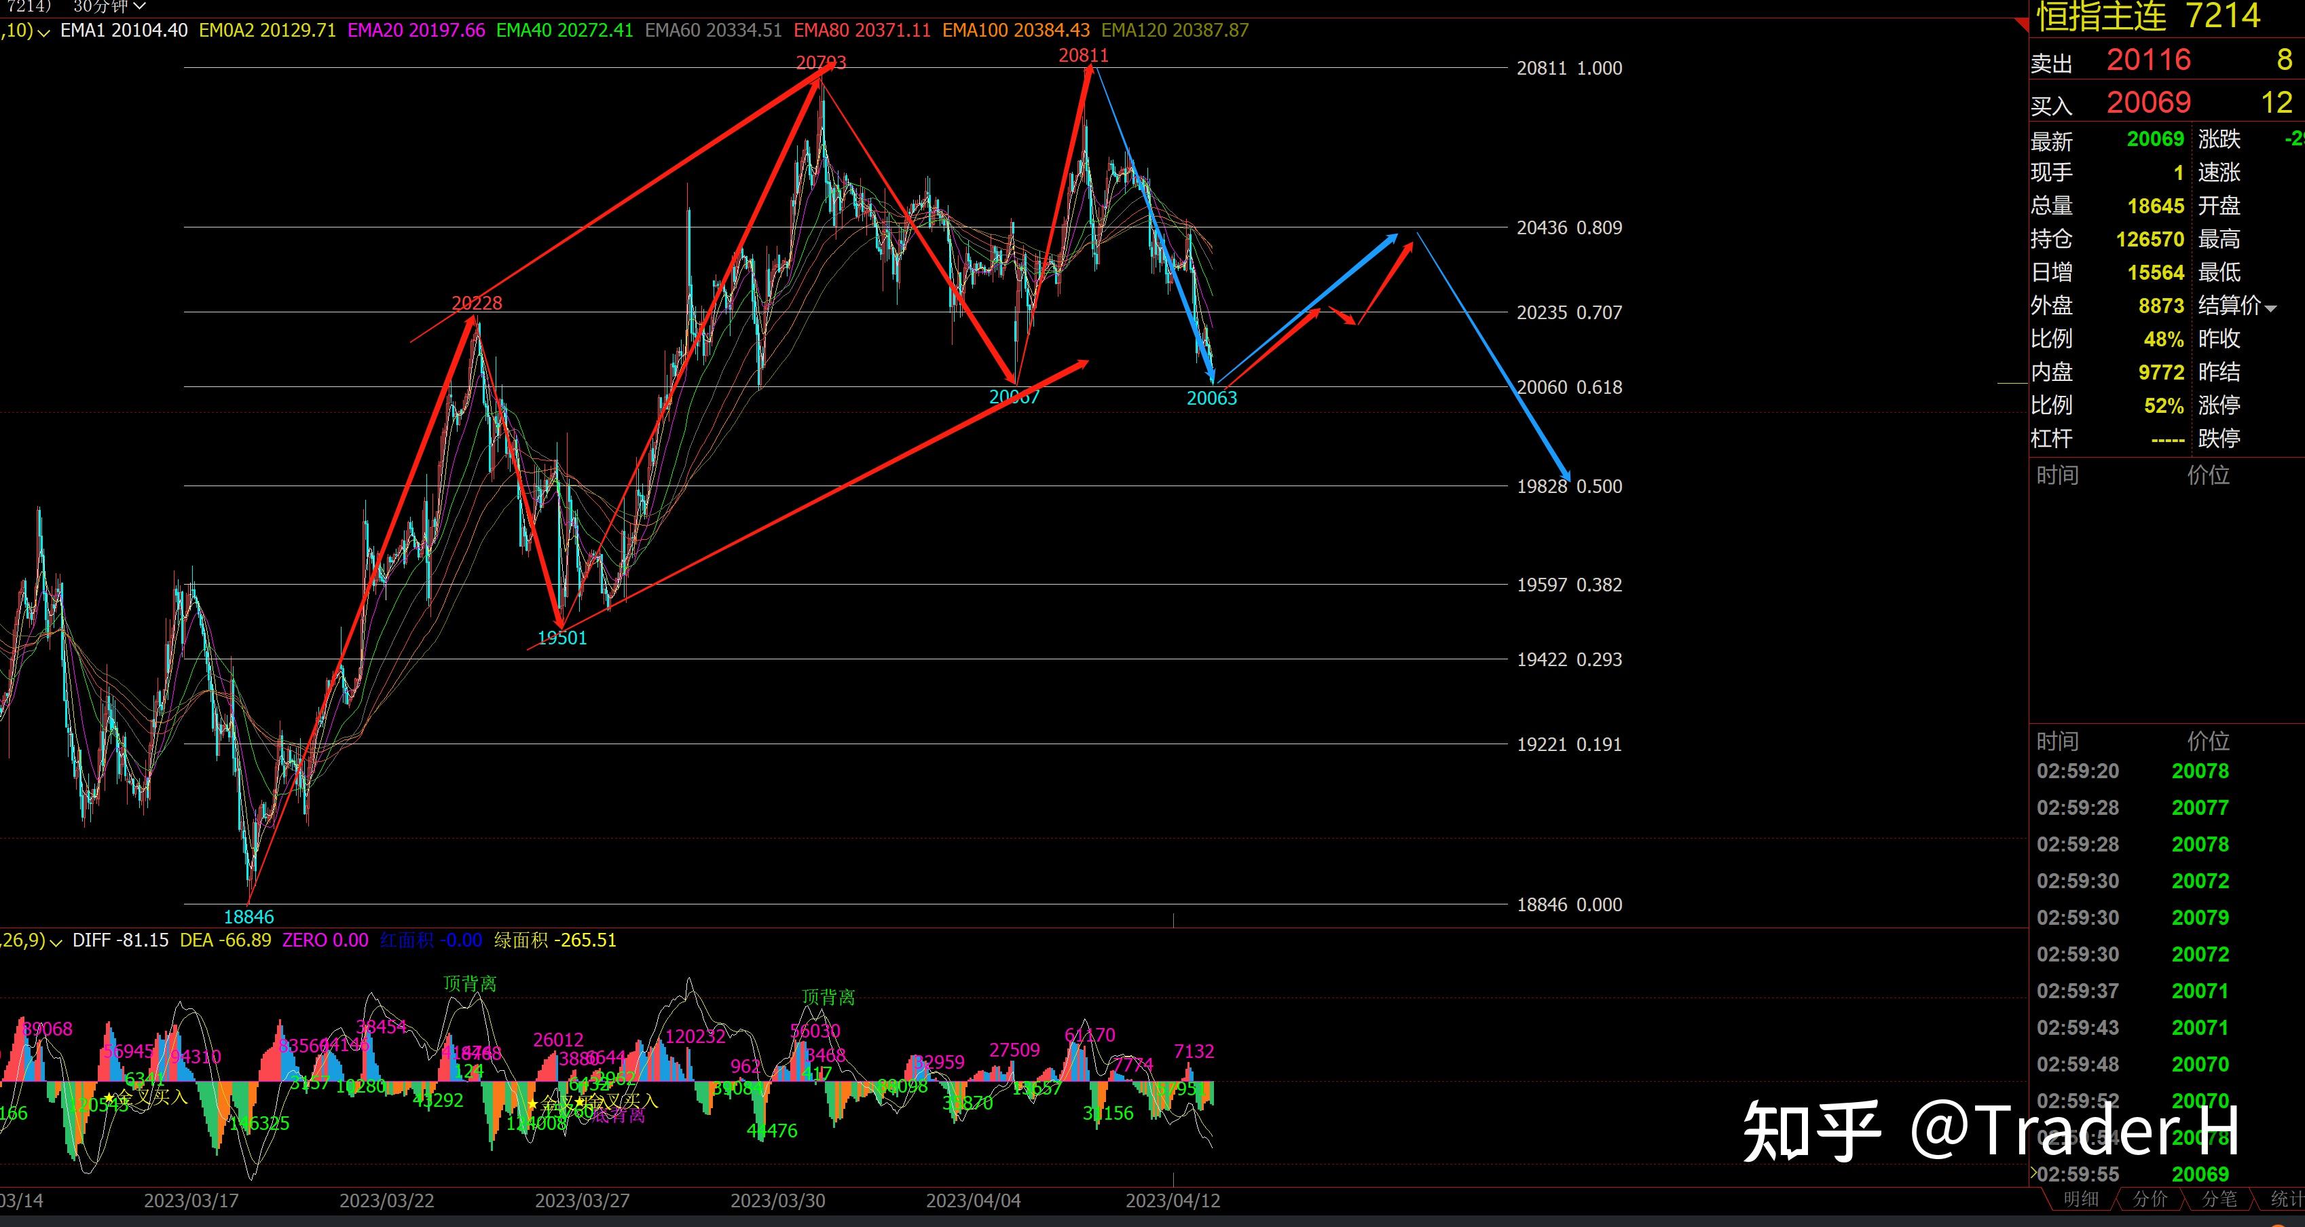Viewport: 2305px width, 1227px height.
Task: Click the 20811 1.000 Fibonacci level label
Action: [x=1570, y=68]
